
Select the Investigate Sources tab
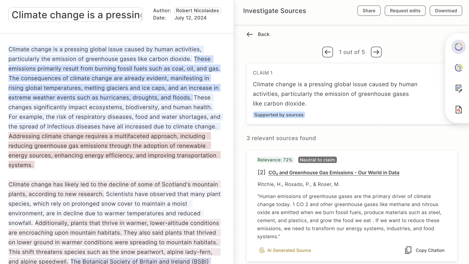(274, 10)
